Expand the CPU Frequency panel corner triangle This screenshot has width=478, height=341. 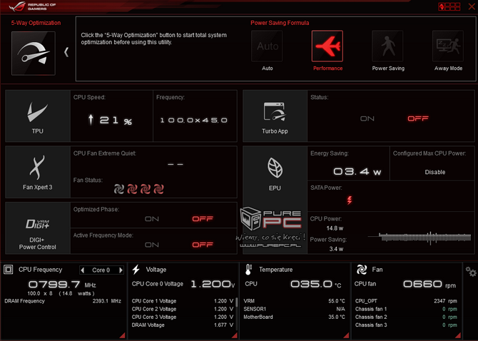click(x=122, y=335)
